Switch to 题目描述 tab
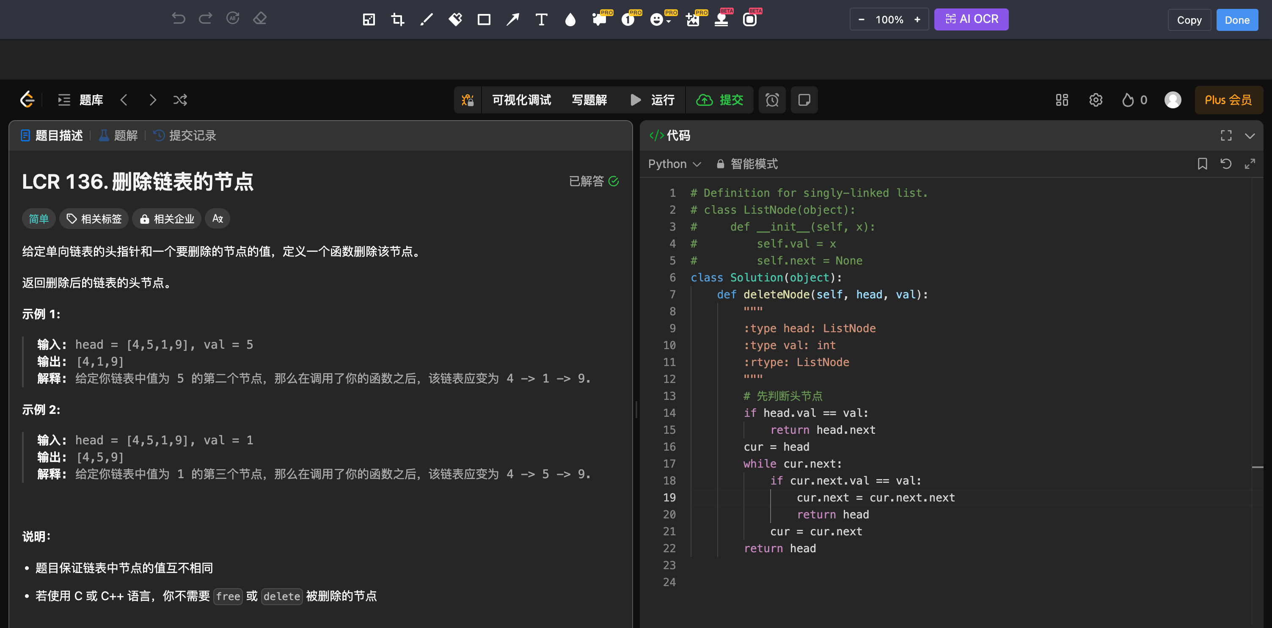 point(52,135)
